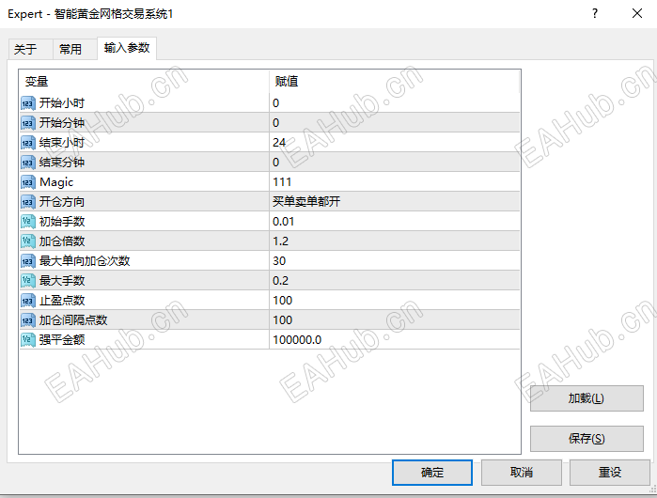Select the 初始手数 value 0.01
This screenshot has height=498, width=657.
283,222
